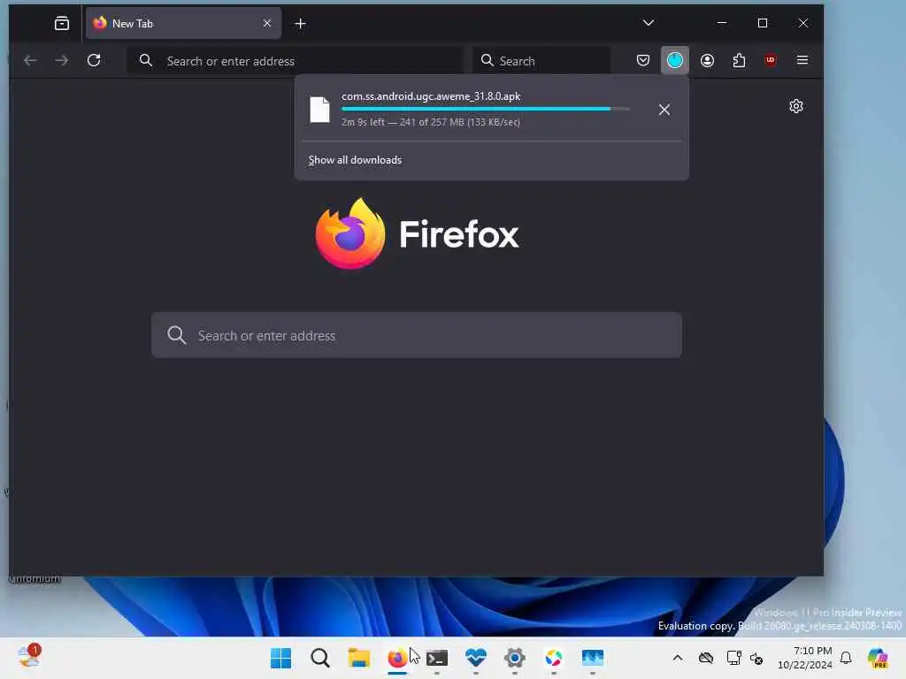
Task: Go forward one page
Action: click(62, 60)
